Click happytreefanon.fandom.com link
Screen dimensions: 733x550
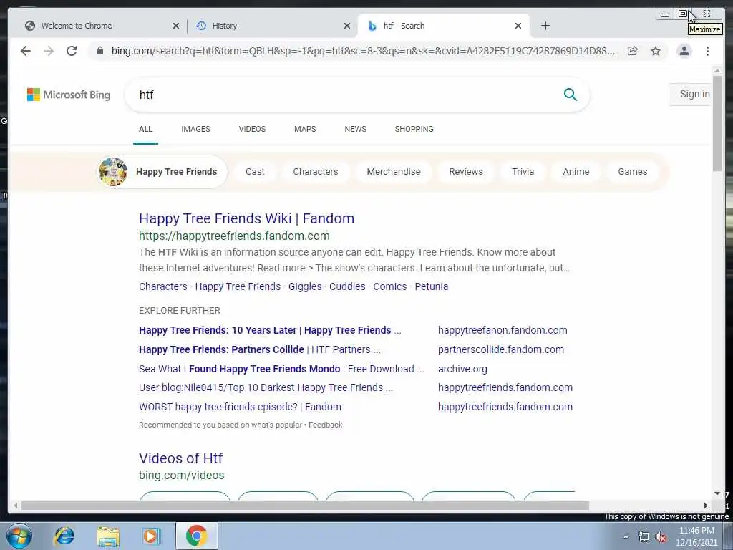coord(503,330)
